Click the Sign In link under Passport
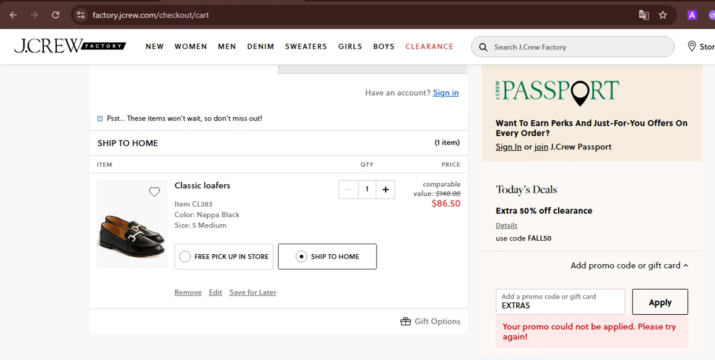The image size is (715, 360). [509, 147]
